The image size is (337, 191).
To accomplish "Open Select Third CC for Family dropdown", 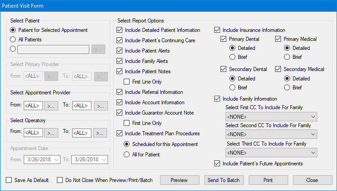I will [x=271, y=152].
